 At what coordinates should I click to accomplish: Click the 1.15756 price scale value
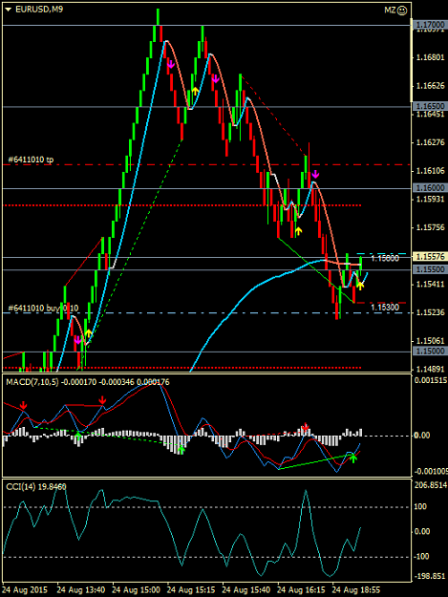[x=431, y=227]
